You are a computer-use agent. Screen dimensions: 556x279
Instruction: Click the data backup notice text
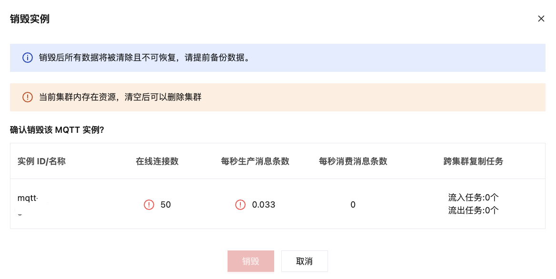point(144,58)
